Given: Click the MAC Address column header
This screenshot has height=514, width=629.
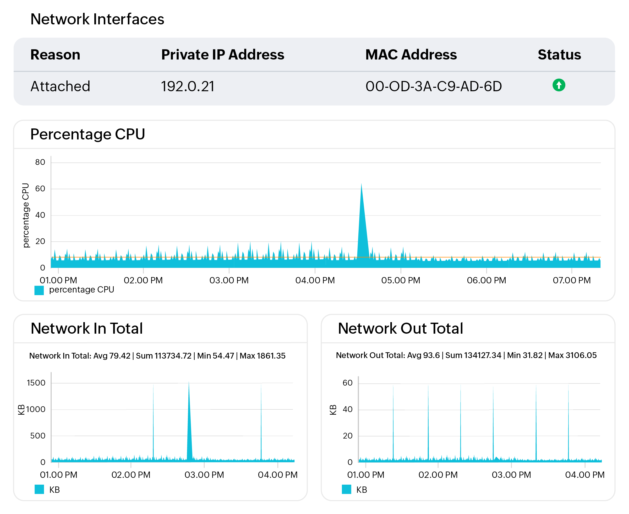Looking at the screenshot, I should 411,55.
